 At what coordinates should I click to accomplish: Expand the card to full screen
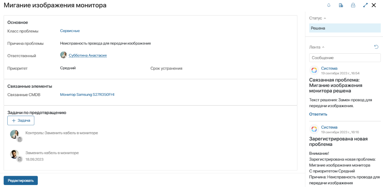click(365, 5)
